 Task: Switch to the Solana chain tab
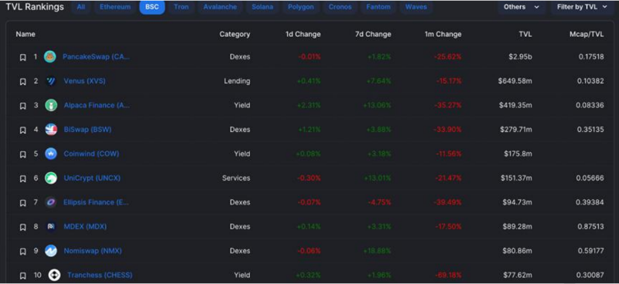[262, 7]
